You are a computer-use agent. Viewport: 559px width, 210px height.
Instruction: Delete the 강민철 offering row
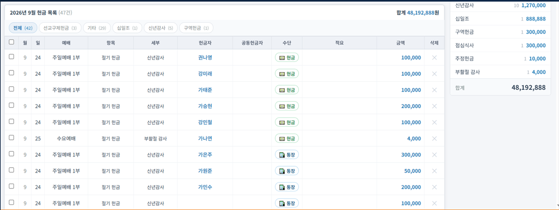434,122
